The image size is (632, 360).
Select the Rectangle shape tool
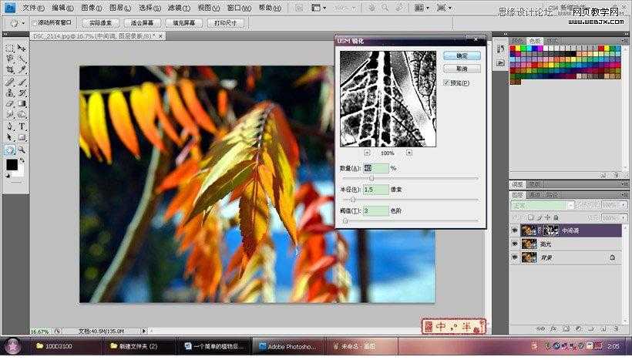(22, 137)
